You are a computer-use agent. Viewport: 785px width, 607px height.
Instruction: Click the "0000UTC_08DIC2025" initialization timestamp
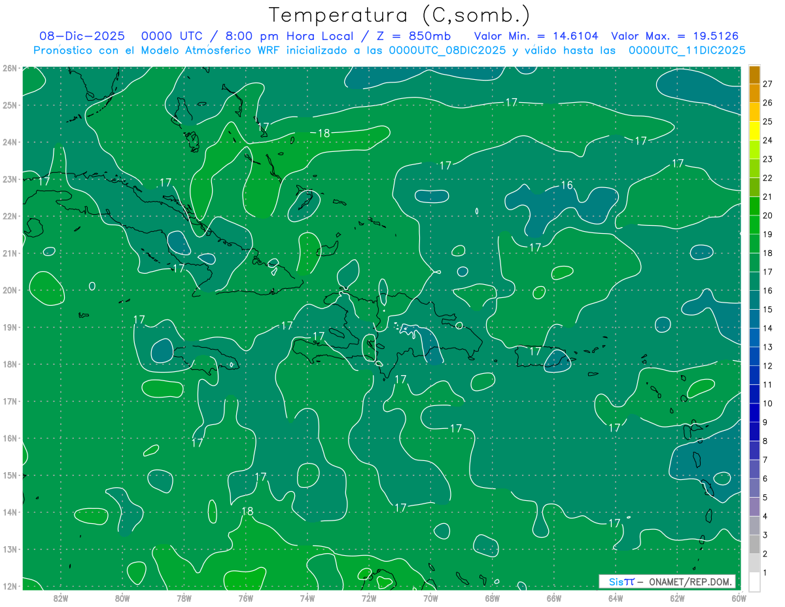tap(447, 50)
